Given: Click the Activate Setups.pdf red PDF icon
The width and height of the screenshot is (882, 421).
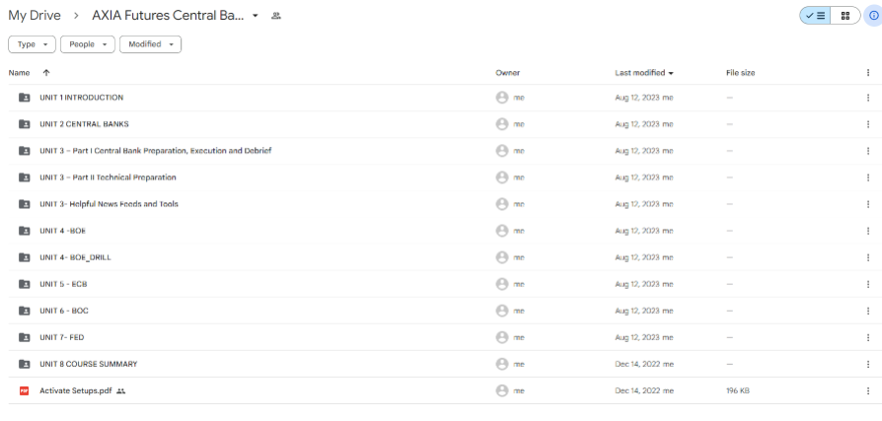Looking at the screenshot, I should tap(25, 390).
